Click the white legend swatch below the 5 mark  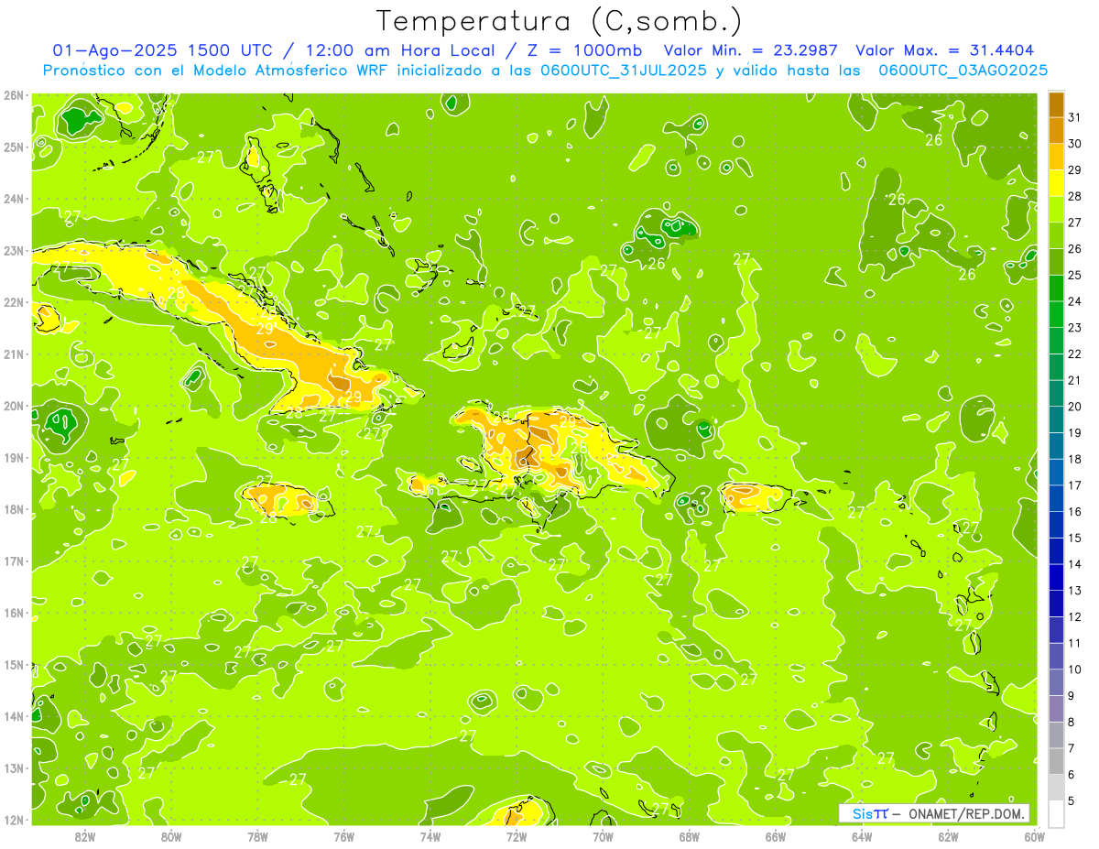pyautogui.click(x=1056, y=813)
